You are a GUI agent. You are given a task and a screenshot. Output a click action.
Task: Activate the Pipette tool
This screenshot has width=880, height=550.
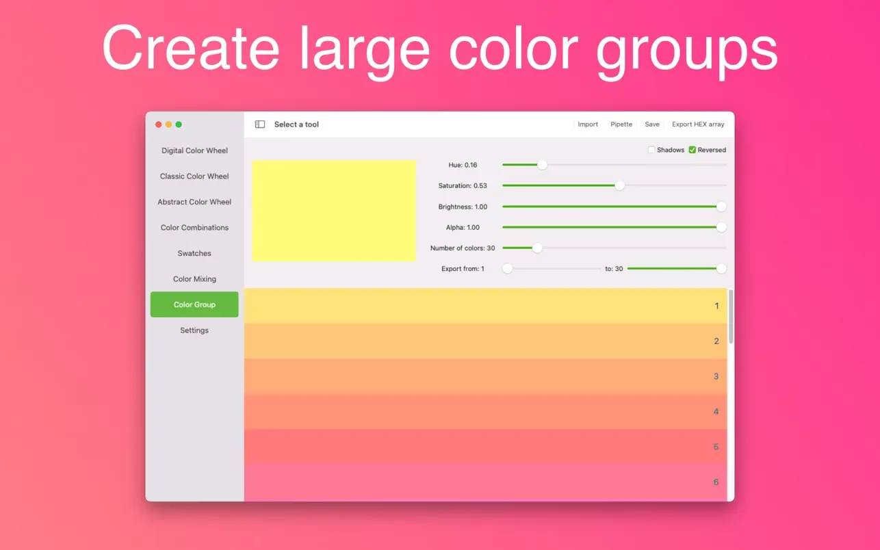pyautogui.click(x=621, y=124)
